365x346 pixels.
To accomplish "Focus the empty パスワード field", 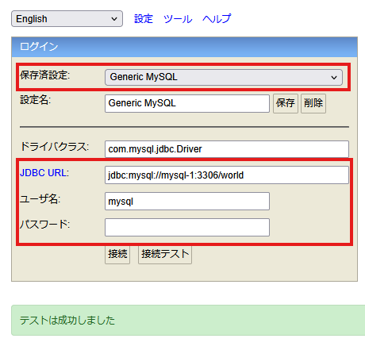I will [187, 227].
